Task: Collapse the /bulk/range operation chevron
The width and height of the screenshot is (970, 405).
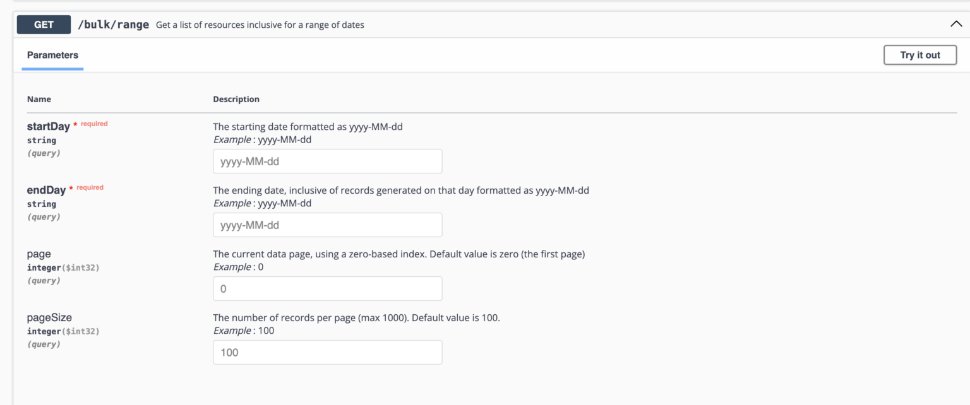Action: (x=955, y=25)
